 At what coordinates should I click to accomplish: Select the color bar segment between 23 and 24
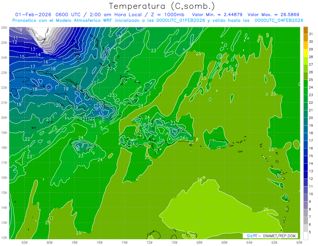(x=306, y=91)
